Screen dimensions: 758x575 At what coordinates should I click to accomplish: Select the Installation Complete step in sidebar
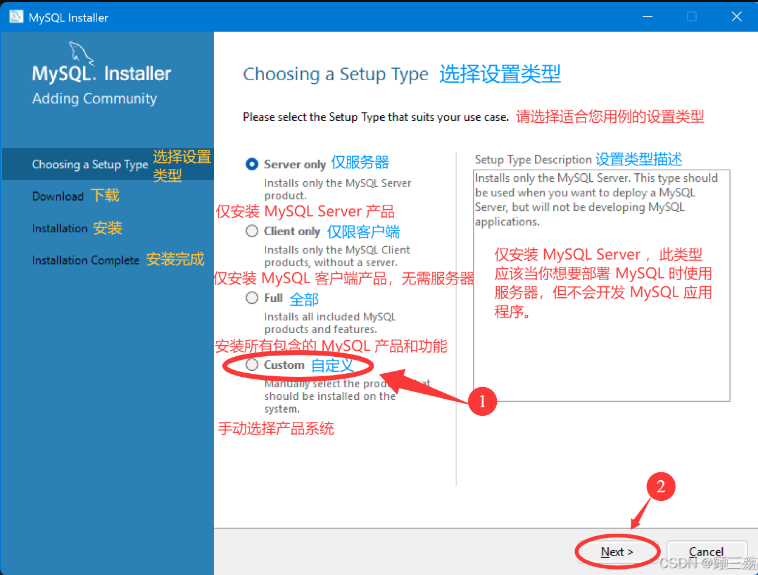(86, 260)
